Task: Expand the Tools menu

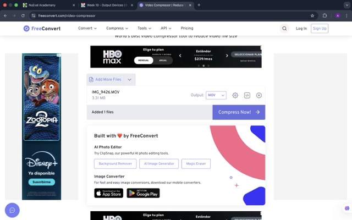Action: [x=144, y=28]
